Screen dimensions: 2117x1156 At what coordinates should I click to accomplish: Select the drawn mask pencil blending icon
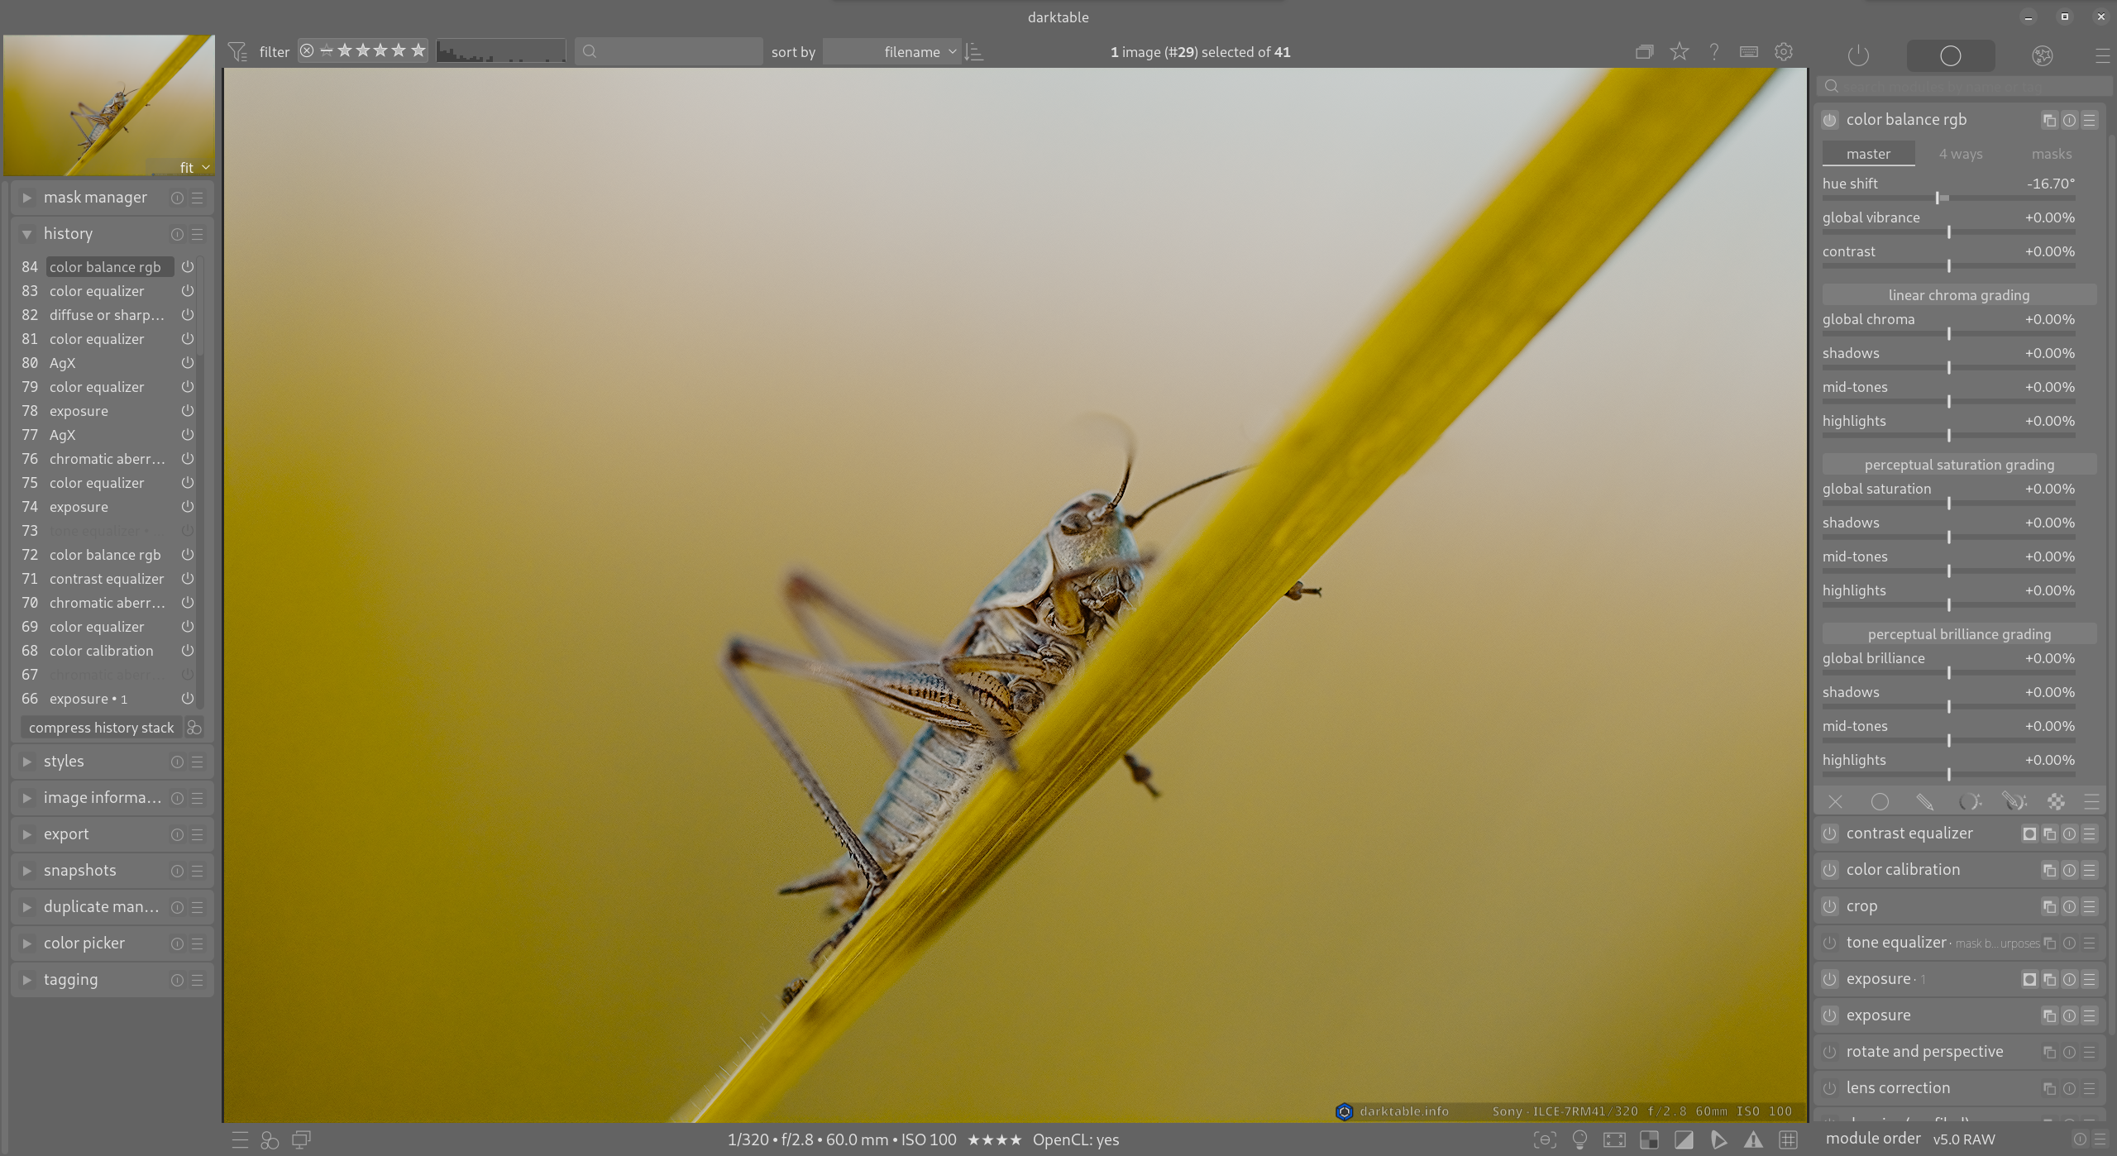click(1924, 802)
